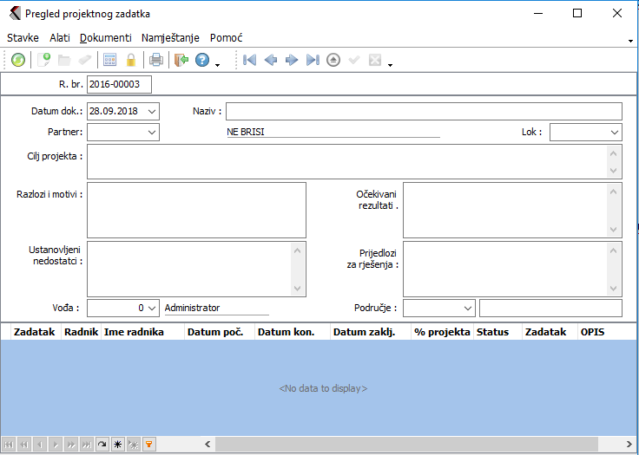Go to the next record arrow

coord(292,60)
